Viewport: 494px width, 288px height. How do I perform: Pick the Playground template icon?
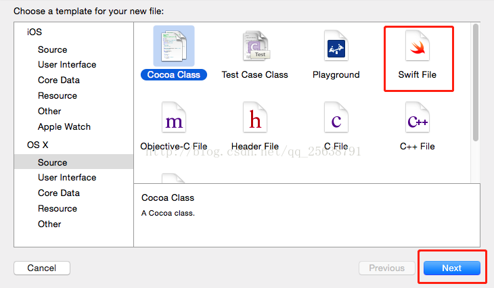[x=336, y=46]
